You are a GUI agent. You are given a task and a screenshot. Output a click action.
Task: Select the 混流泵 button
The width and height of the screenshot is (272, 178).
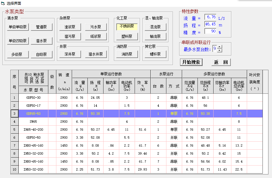155,27
